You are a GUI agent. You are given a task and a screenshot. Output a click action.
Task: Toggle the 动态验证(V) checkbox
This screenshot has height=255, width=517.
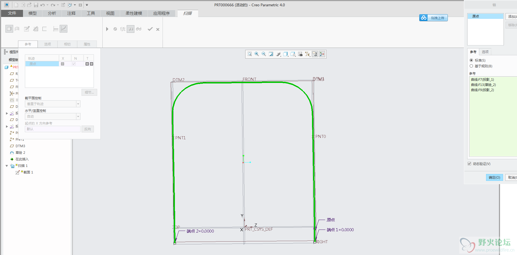click(x=469, y=164)
